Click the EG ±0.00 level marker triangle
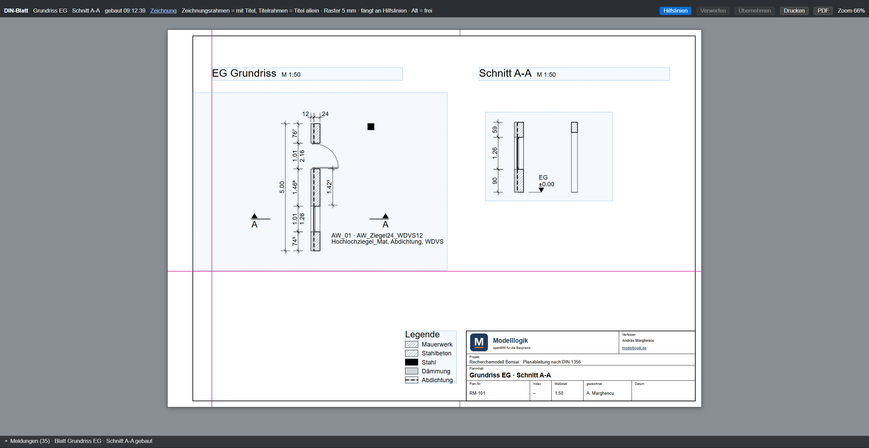 [x=541, y=190]
